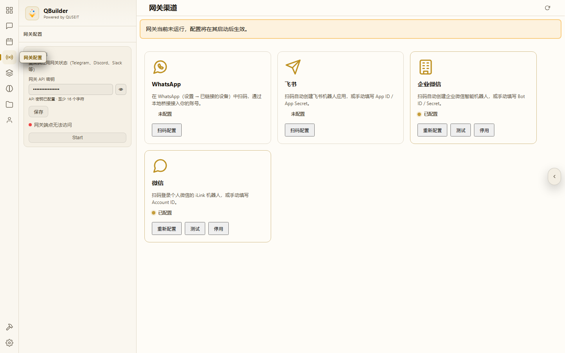Viewport: 565px width, 353px height.
Task: Open the dashboard grid icon in sidebar
Action: coord(9,10)
